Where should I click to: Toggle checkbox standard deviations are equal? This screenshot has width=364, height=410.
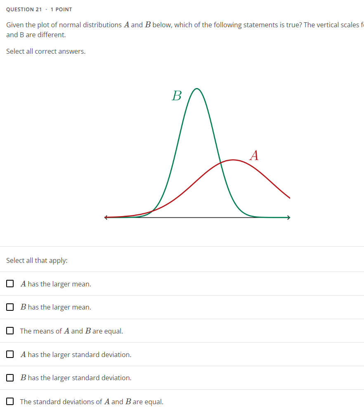point(10,401)
